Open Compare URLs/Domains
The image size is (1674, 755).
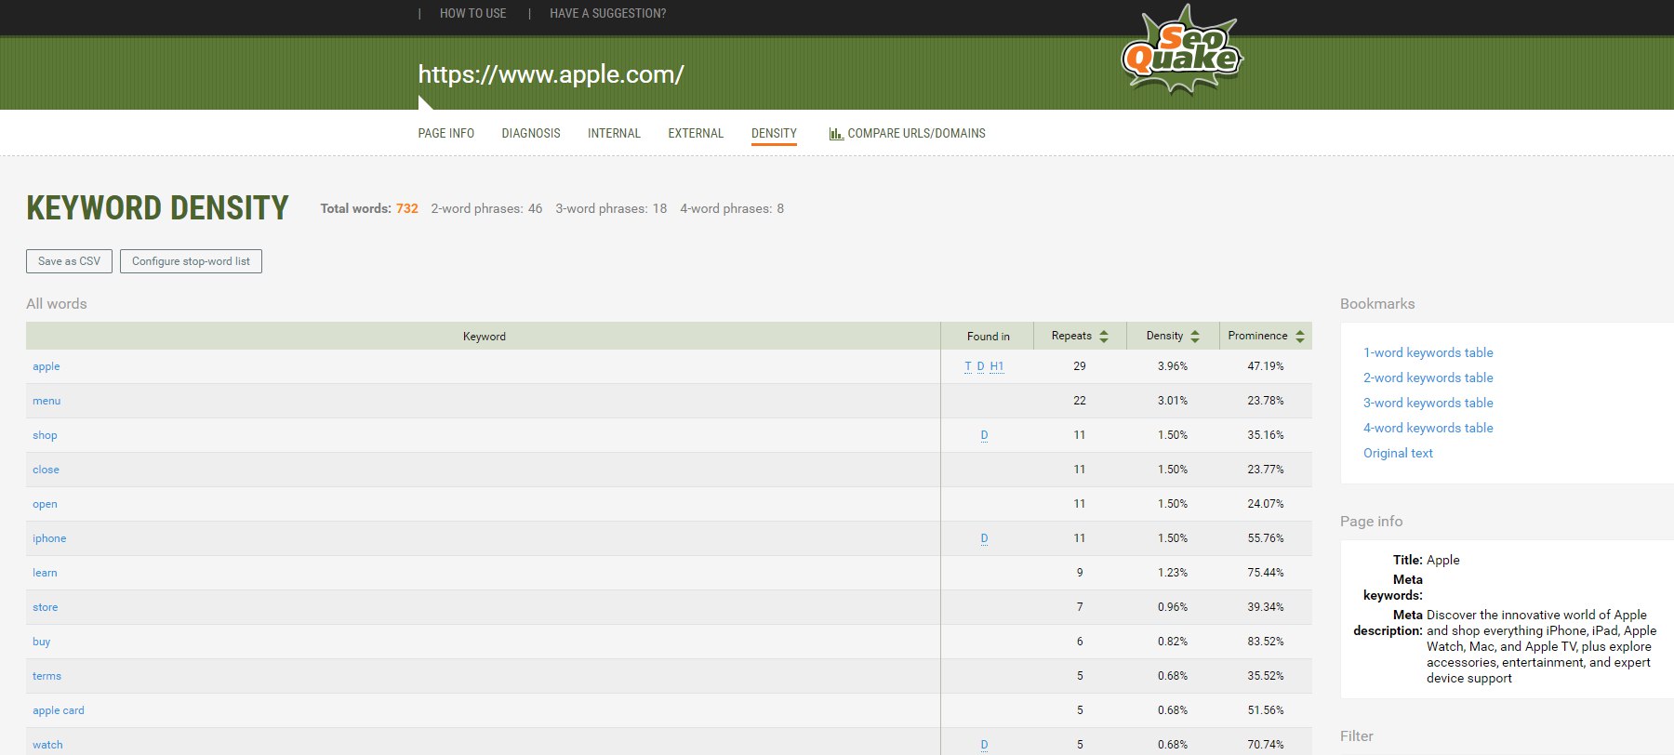coord(916,134)
